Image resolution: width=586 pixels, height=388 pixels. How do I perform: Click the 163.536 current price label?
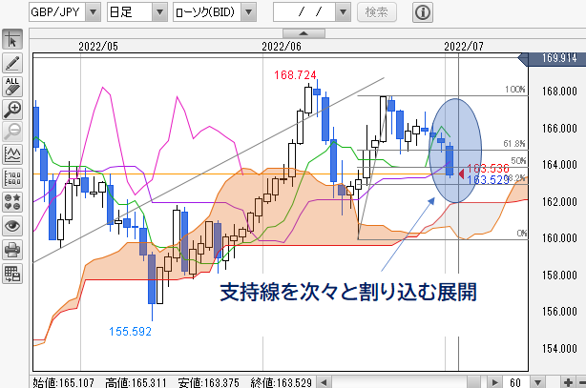pyautogui.click(x=488, y=169)
